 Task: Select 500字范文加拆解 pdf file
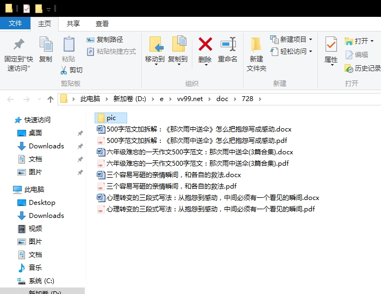coord(192,140)
